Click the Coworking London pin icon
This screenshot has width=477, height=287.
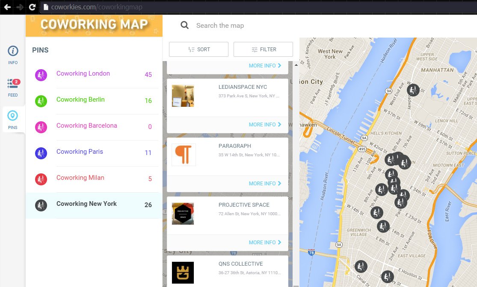point(41,75)
